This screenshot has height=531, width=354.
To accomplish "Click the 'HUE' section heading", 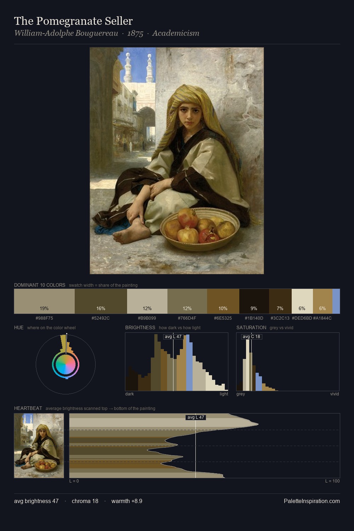I will point(19,327).
